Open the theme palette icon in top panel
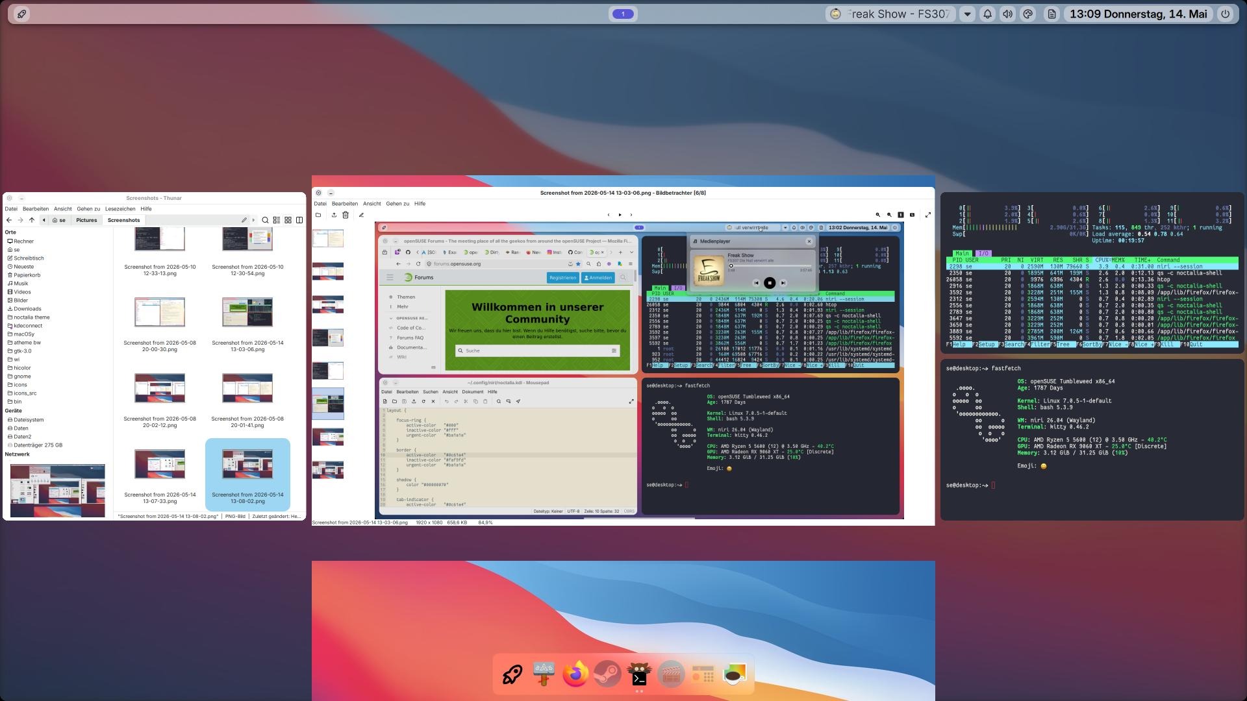The image size is (1247, 701). (x=1028, y=14)
